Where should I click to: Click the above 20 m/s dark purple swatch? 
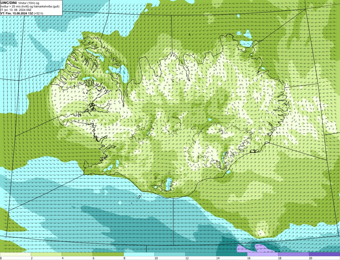point(325,254)
